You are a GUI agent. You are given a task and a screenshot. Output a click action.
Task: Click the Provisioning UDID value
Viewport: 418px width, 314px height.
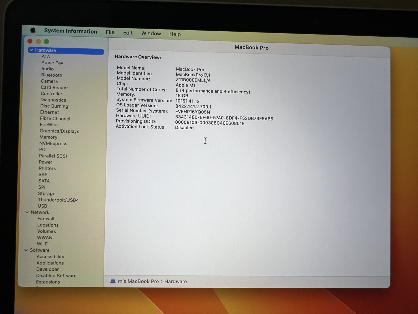pyautogui.click(x=210, y=123)
